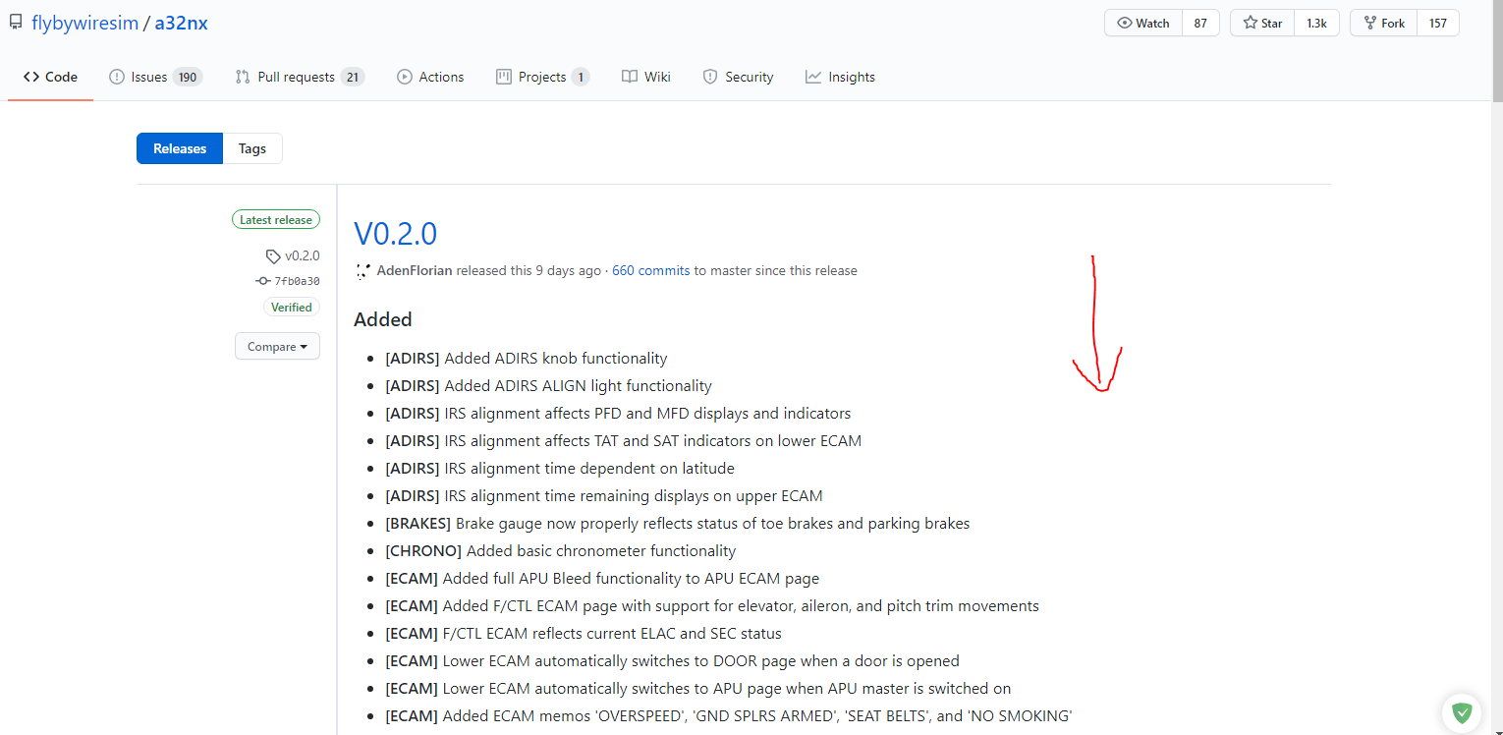Click the repository book icon
The width and height of the screenshot is (1503, 735).
[16, 23]
